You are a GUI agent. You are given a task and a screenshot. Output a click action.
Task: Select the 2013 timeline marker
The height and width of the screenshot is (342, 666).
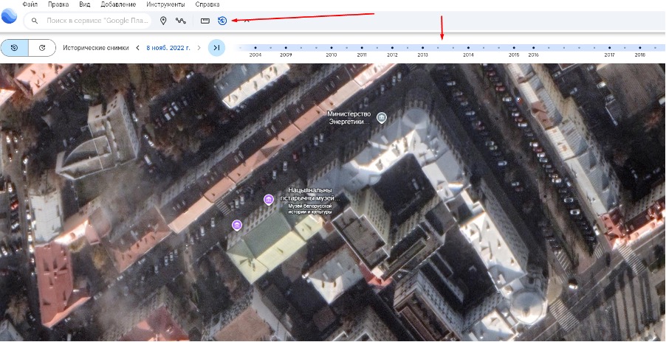pos(422,48)
